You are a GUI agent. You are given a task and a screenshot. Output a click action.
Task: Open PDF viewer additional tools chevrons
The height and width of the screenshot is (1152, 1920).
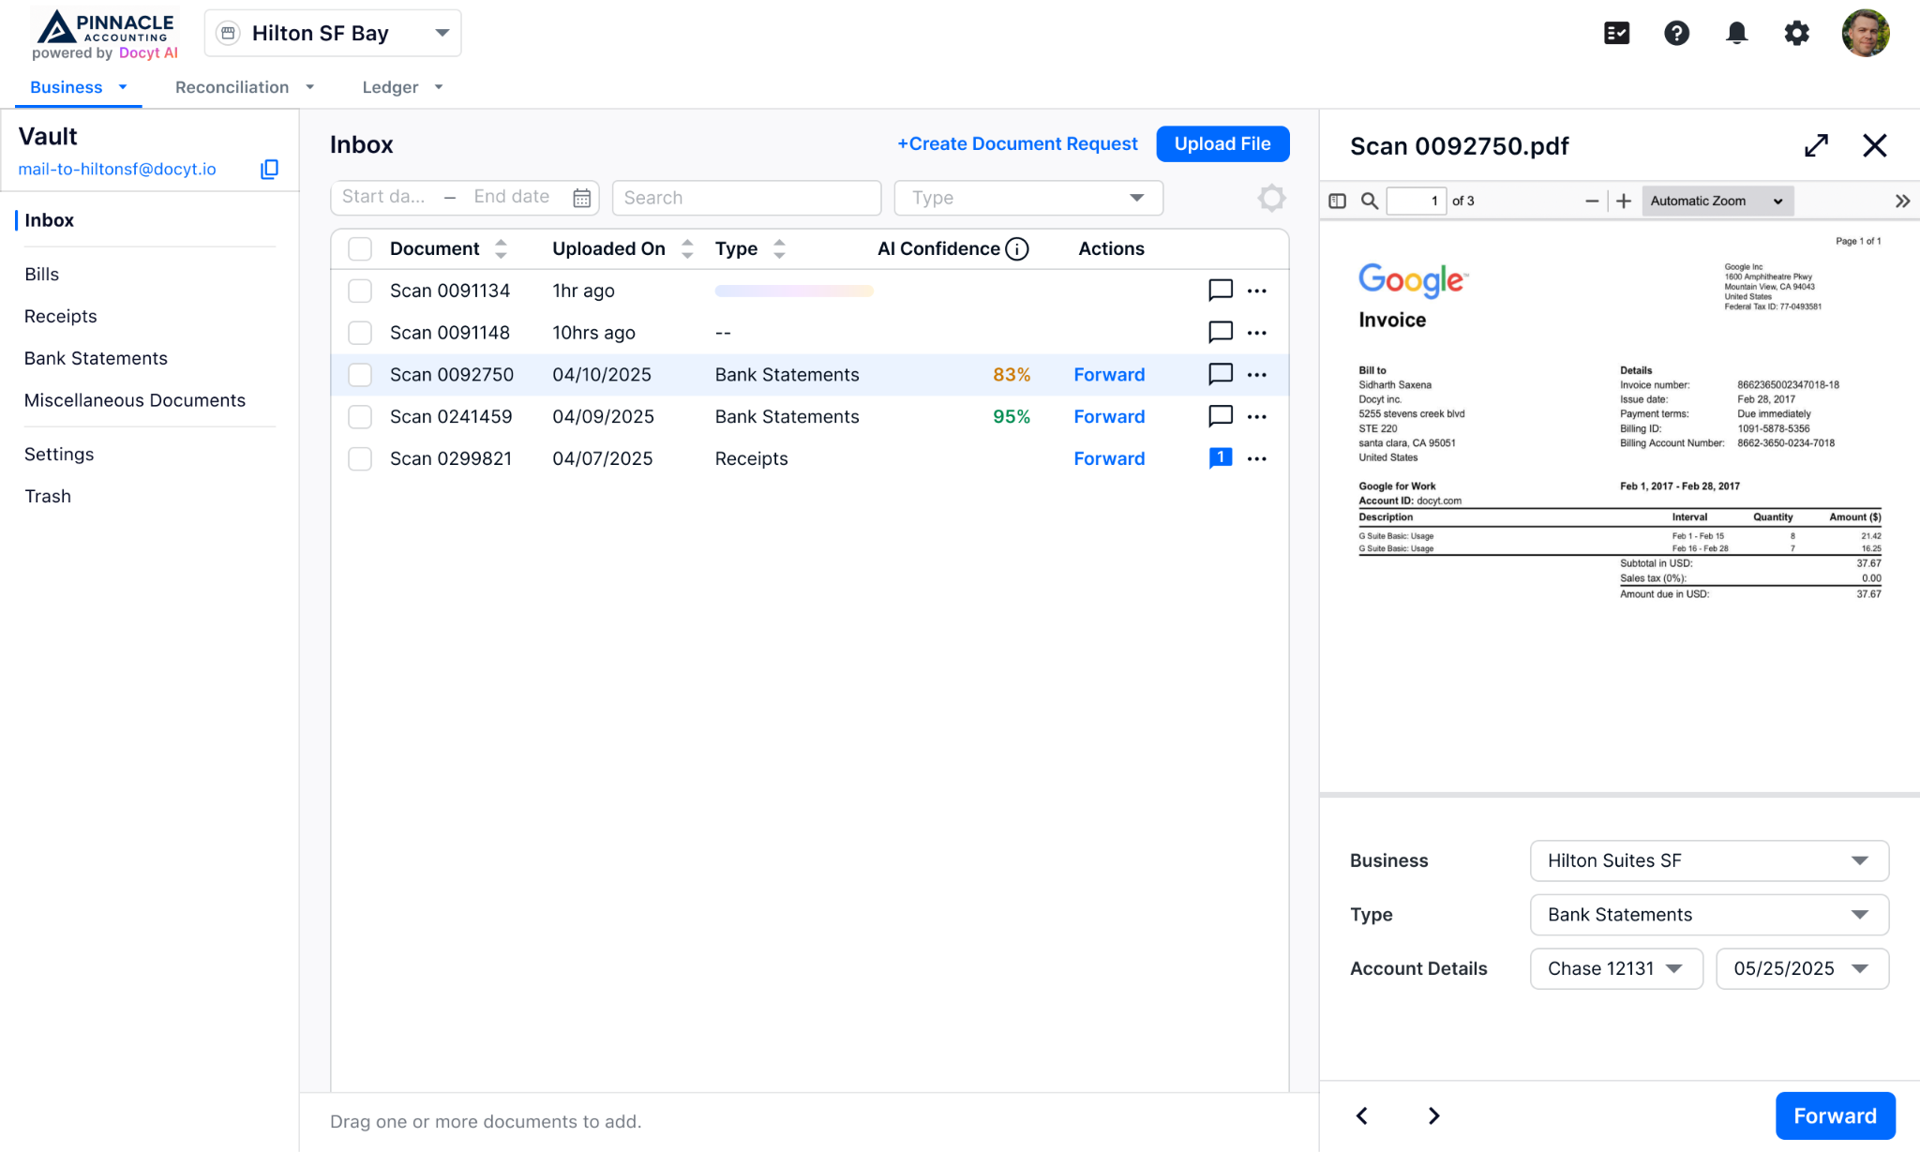(1902, 201)
